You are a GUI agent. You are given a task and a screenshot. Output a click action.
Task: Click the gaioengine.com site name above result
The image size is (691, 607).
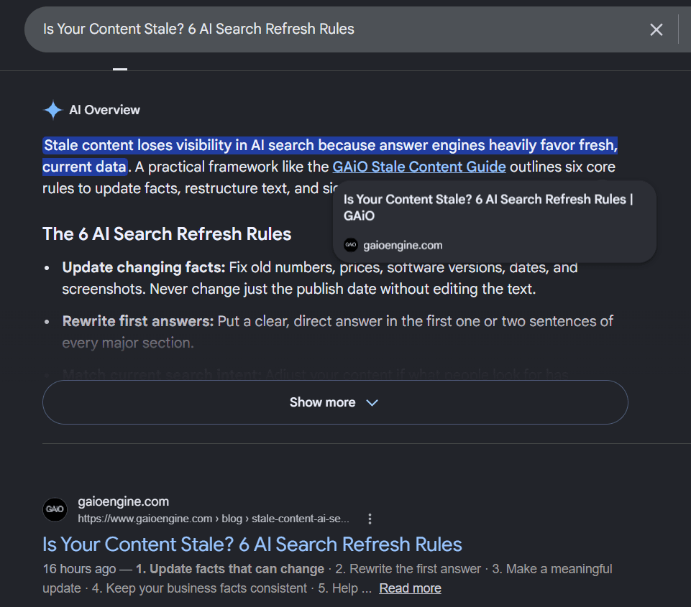124,501
